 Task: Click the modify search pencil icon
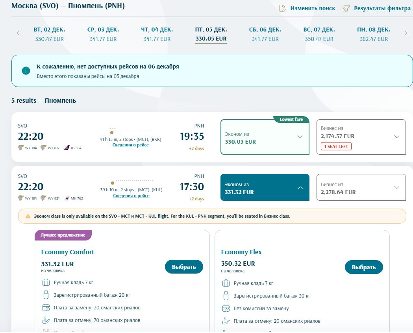(x=282, y=8)
